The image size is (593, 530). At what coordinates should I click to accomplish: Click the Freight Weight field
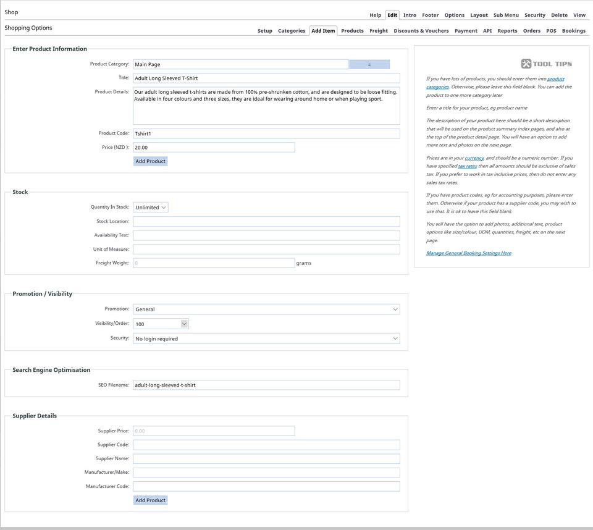point(214,263)
